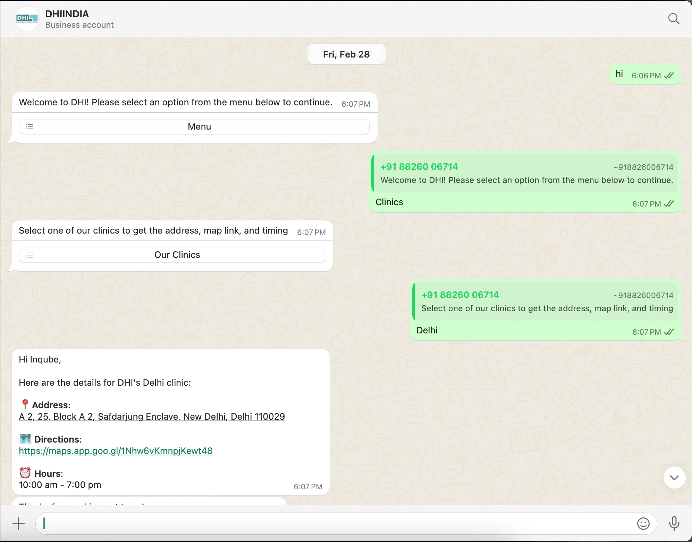
Task: Click the Fri, Feb 28 date chip
Action: [346, 54]
